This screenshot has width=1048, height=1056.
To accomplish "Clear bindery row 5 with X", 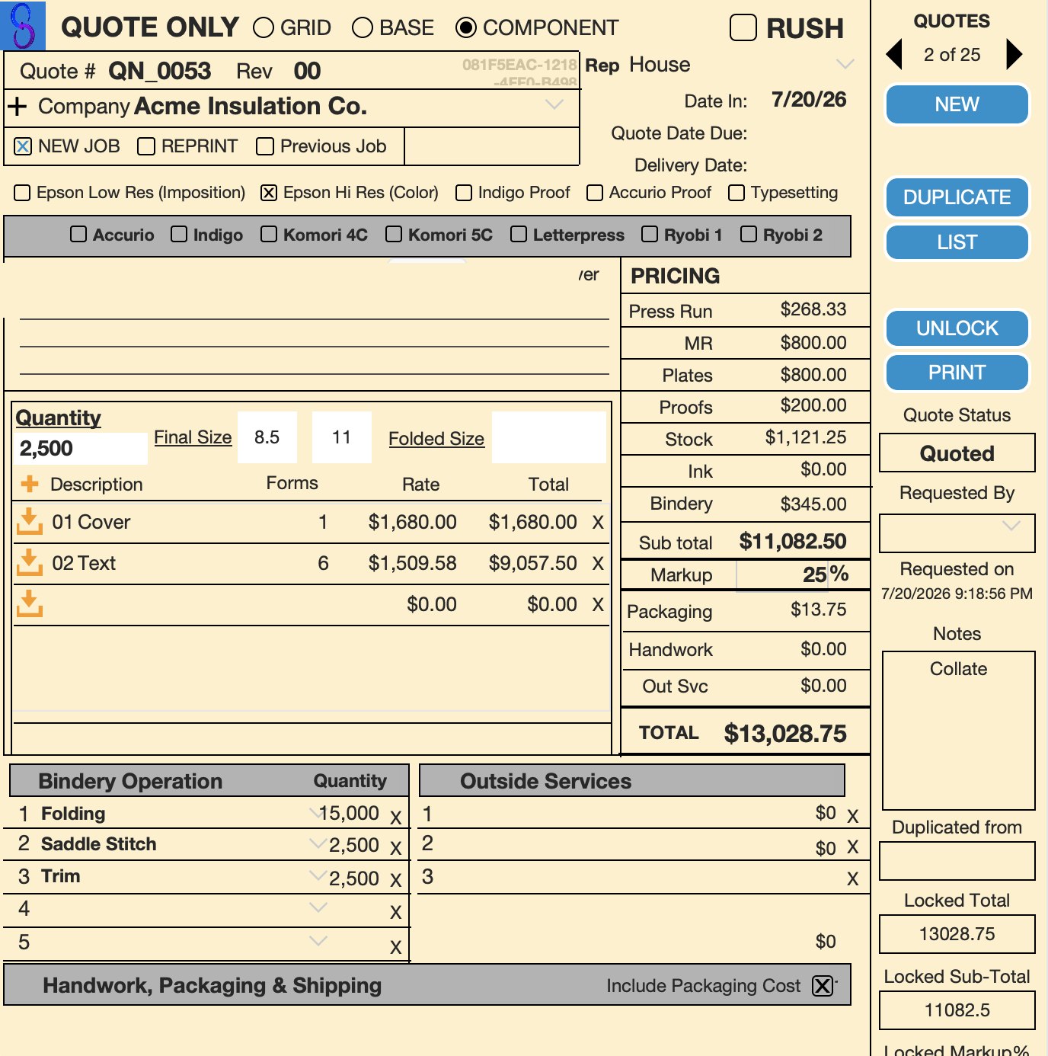I will (396, 948).
